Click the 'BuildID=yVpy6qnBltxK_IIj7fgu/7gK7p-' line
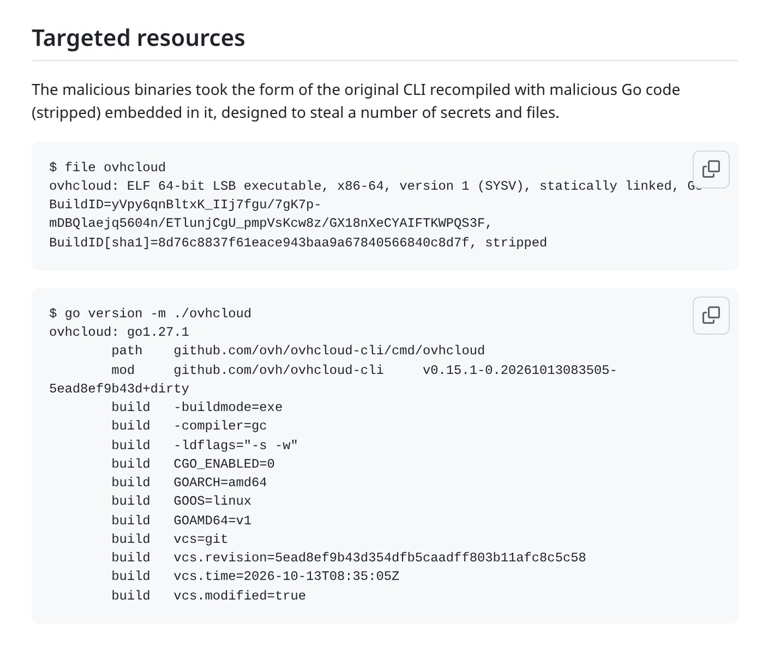Screen dimensions: 768x653 [x=185, y=205]
